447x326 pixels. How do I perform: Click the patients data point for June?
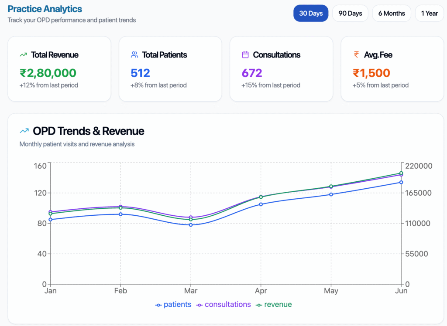[401, 182]
